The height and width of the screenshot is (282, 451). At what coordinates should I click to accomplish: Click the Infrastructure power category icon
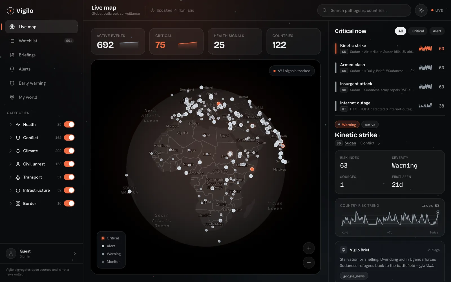pyautogui.click(x=18, y=190)
